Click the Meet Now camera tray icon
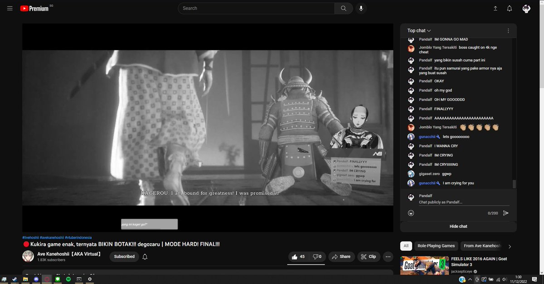This screenshot has height=284, width=544. click(477, 279)
